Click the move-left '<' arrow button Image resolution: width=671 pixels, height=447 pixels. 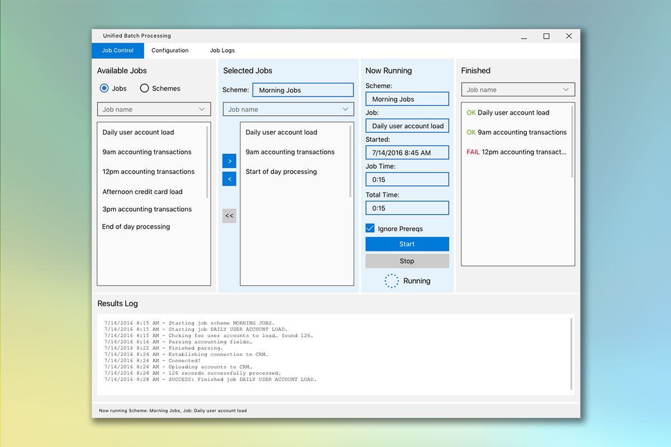[229, 179]
